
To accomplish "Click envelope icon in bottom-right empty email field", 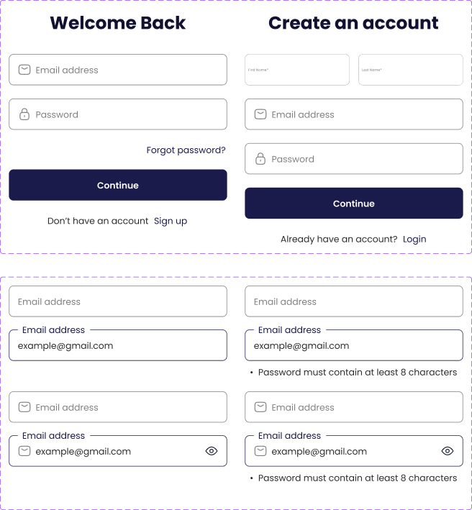I will click(260, 407).
